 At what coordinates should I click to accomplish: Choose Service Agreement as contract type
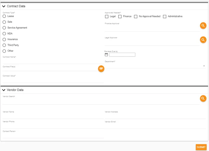coord(4,28)
